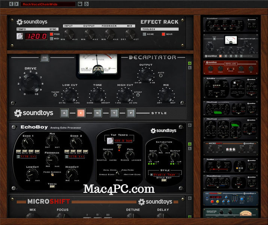Click the Decapitator TONE knob

(x=97, y=95)
